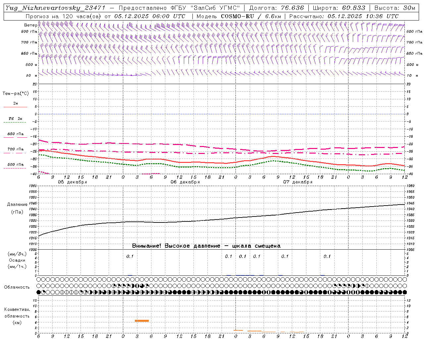
Task: Select the "Td 2м" dew point legend entry
Action: pyautogui.click(x=15, y=119)
